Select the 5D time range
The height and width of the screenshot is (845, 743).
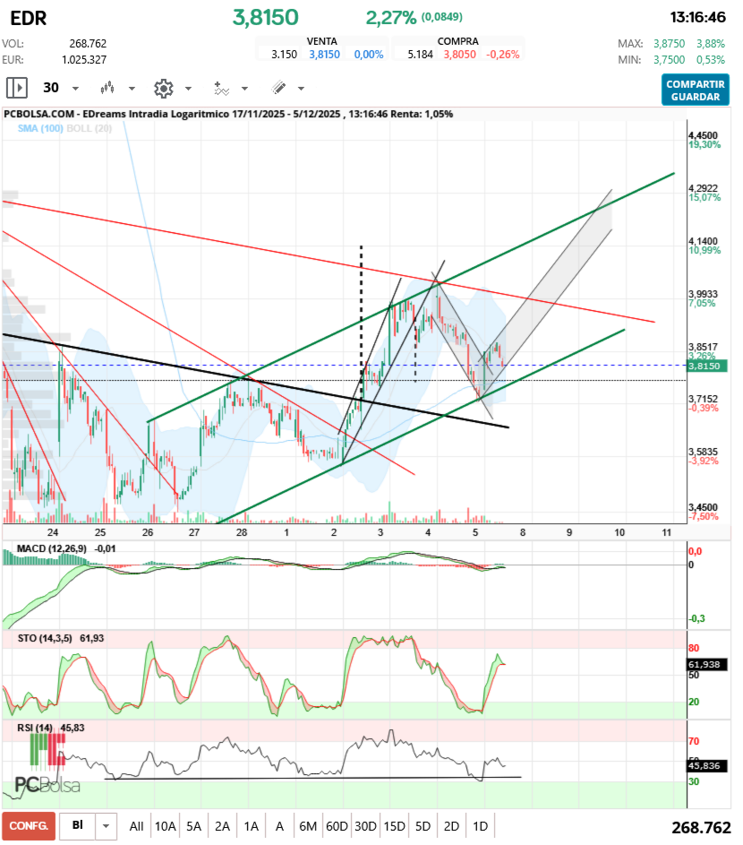[x=423, y=826]
